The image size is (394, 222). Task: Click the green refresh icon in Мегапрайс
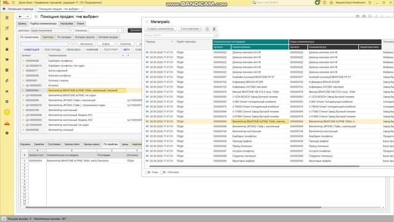207,29
